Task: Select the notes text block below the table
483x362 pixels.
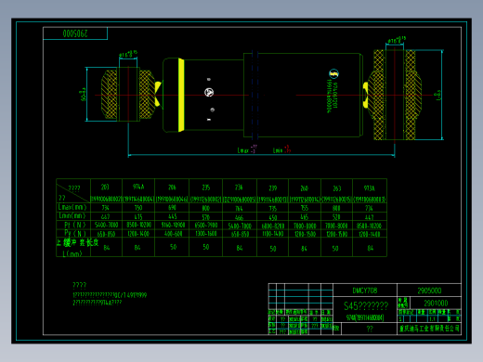Action: click(110, 293)
